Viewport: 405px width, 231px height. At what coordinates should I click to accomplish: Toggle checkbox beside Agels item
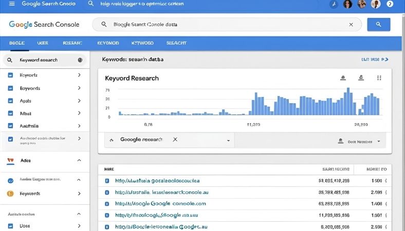(10, 101)
